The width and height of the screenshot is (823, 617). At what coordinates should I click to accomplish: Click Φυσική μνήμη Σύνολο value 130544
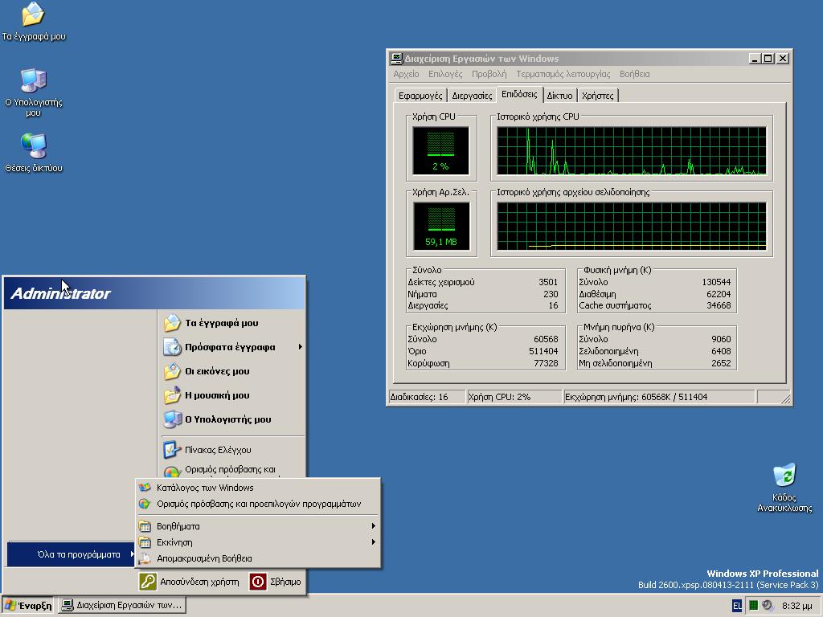(716, 282)
